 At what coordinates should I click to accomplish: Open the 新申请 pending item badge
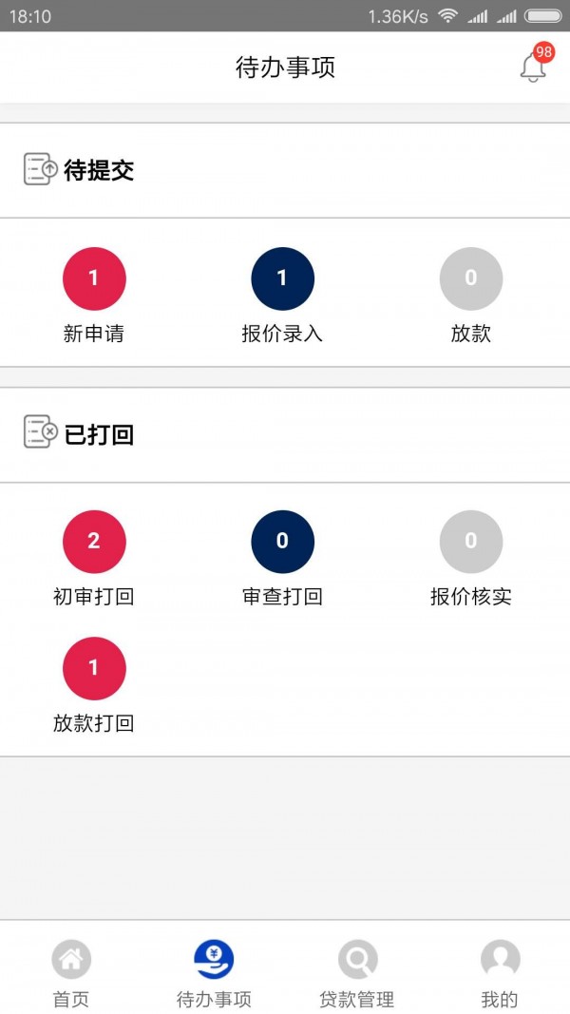tap(93, 277)
